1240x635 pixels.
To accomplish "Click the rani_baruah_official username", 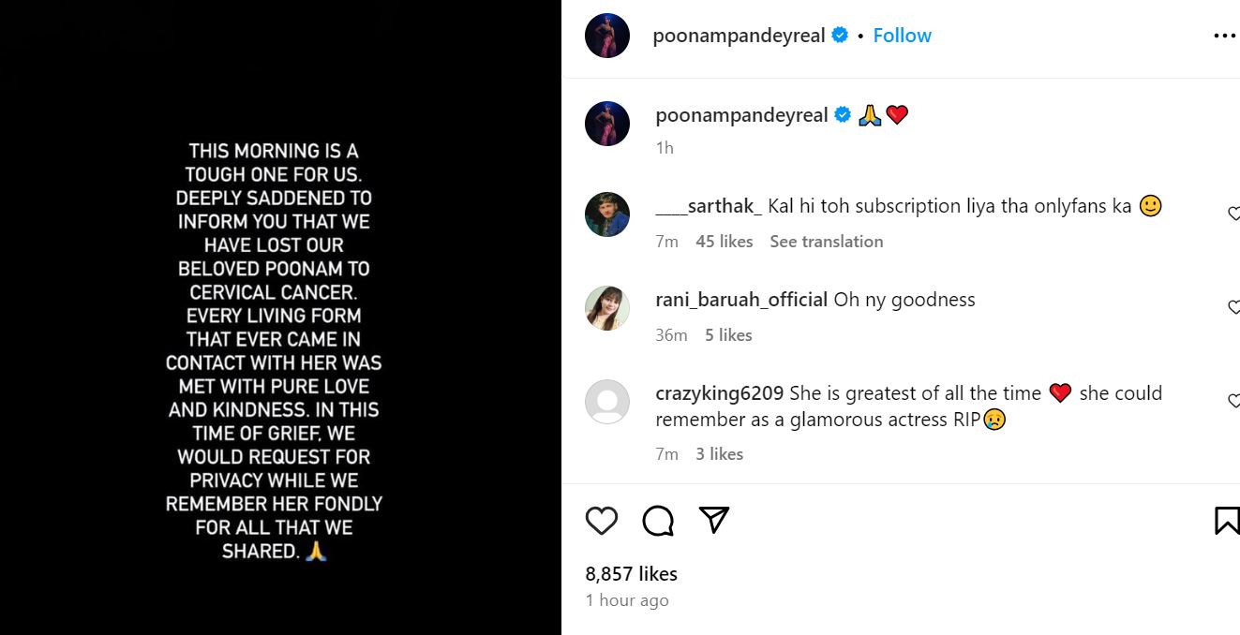I will [741, 300].
